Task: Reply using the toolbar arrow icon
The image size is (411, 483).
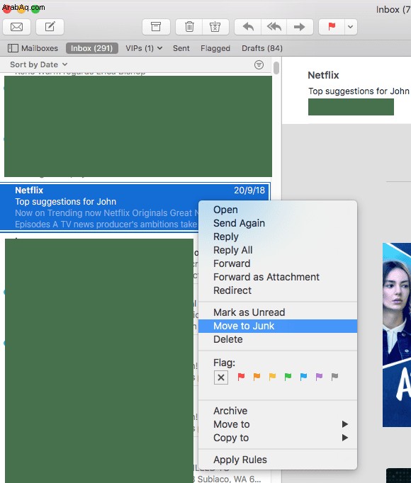Action: click(248, 27)
